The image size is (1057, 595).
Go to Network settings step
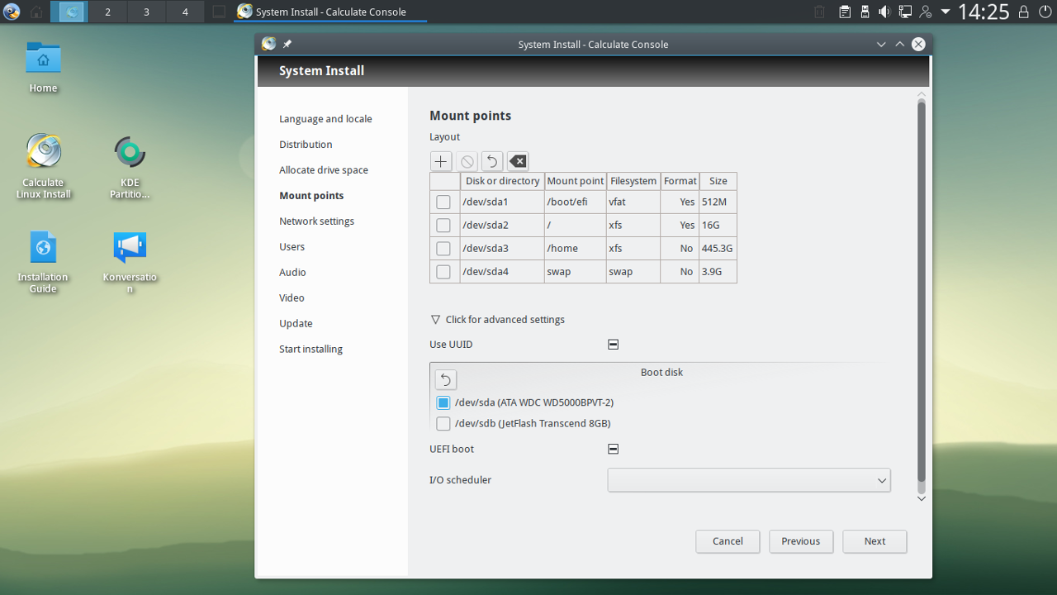tap(316, 221)
